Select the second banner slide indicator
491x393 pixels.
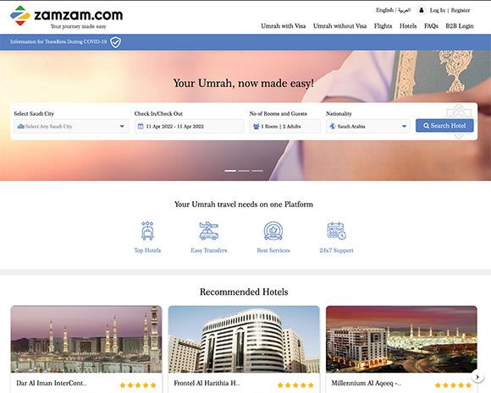tap(244, 171)
